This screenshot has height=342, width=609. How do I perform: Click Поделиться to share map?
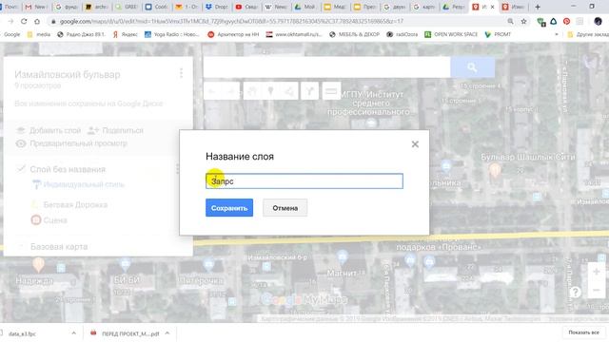(x=116, y=131)
